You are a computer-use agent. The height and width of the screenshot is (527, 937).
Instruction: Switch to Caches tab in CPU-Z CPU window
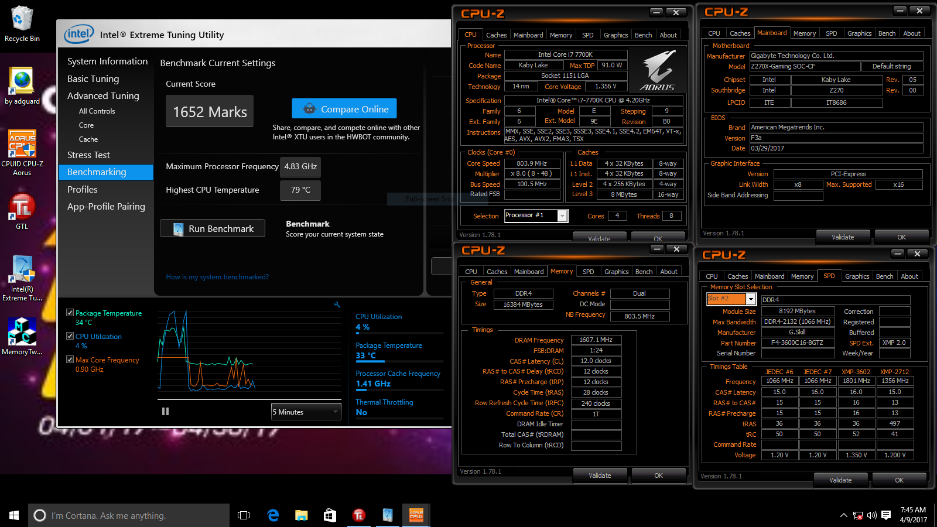[496, 35]
